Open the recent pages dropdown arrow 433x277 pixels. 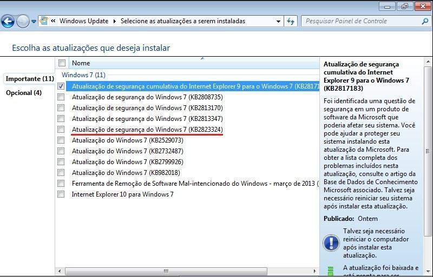click(x=34, y=21)
